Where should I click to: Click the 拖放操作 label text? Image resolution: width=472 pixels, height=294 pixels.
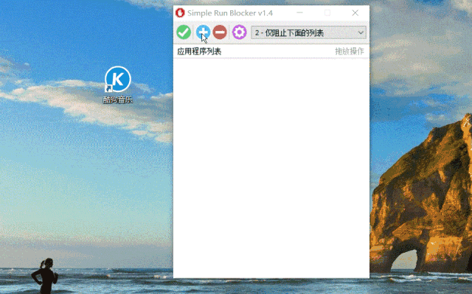click(350, 52)
